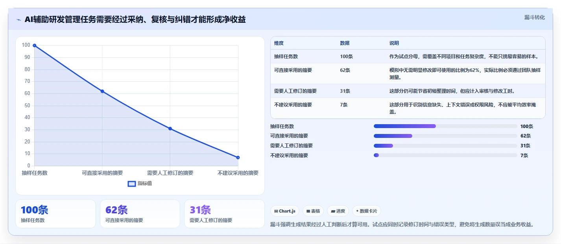Select the 表格 tag chip

pos(313,211)
